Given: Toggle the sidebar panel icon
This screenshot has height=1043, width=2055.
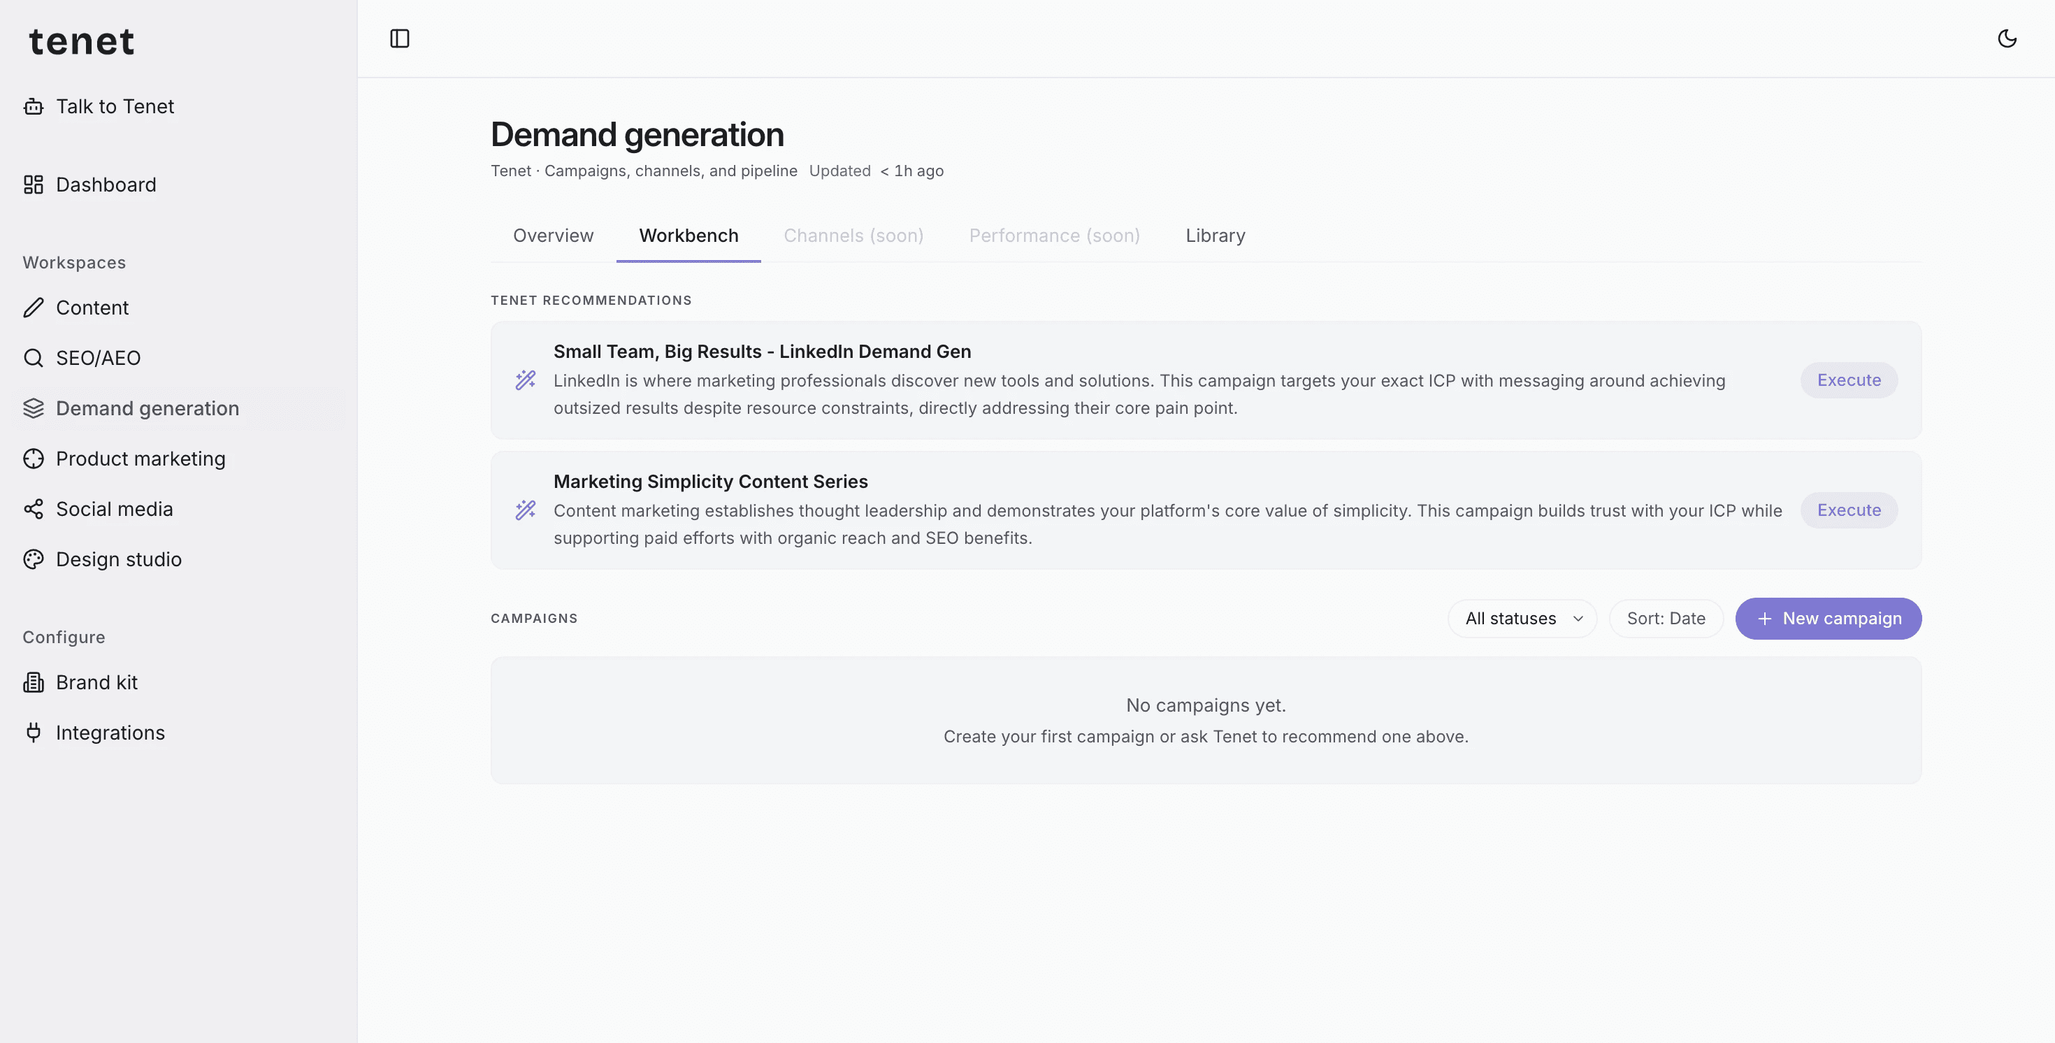Looking at the screenshot, I should click(400, 38).
